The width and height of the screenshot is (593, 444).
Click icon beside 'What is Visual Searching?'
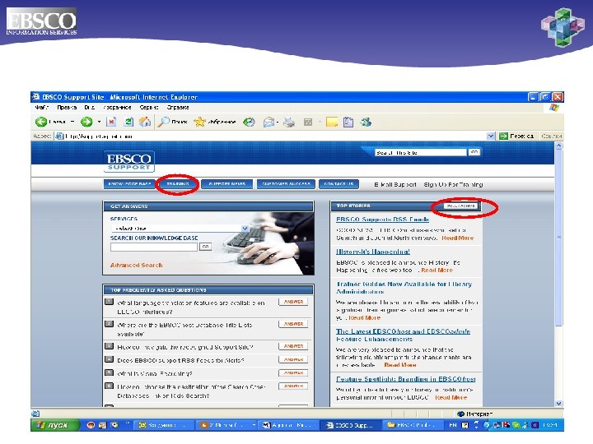[x=109, y=373]
